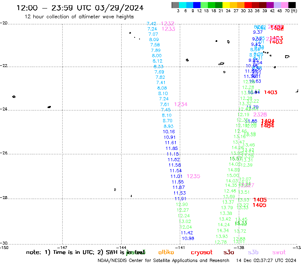
Task: Click the 'altika' satellite legend label
Action: 166,252
